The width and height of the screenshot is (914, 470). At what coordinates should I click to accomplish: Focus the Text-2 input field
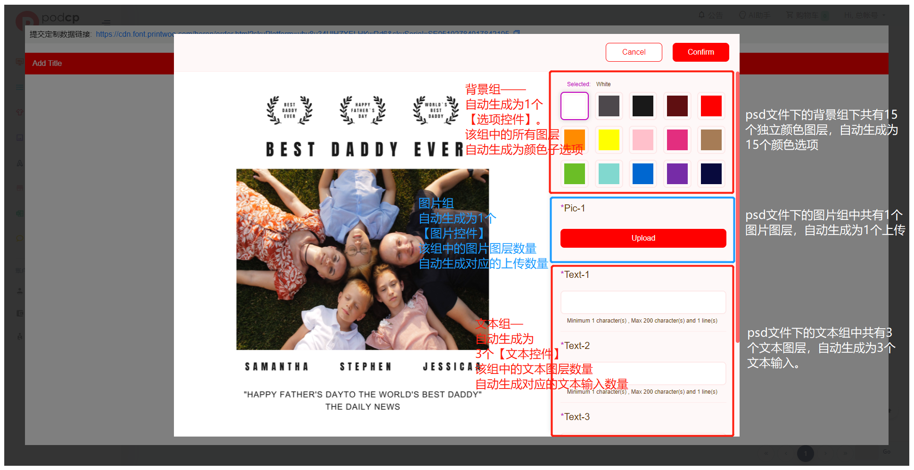[x=643, y=373]
